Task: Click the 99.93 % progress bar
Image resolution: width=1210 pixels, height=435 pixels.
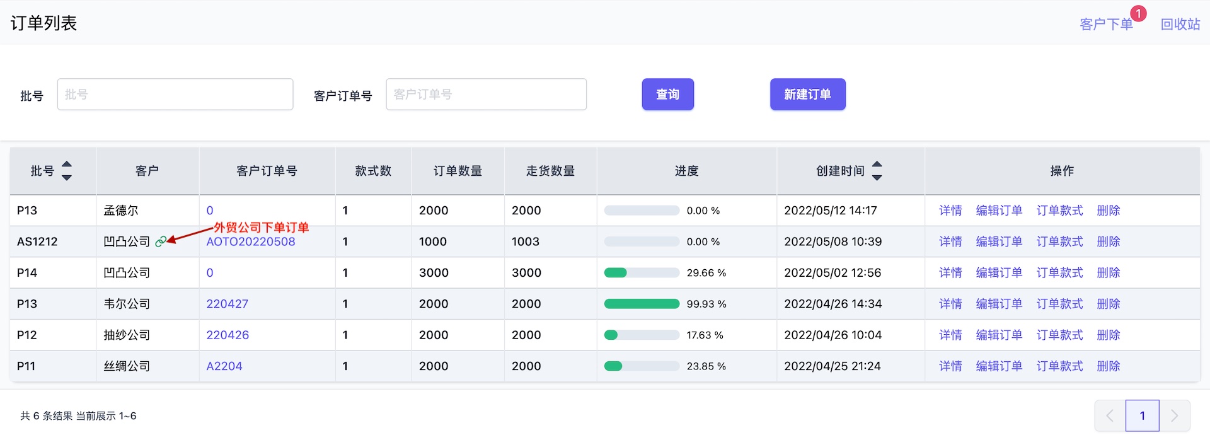Action: (642, 304)
